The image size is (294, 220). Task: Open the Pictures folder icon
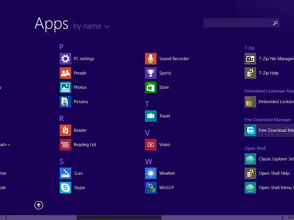tap(65, 102)
